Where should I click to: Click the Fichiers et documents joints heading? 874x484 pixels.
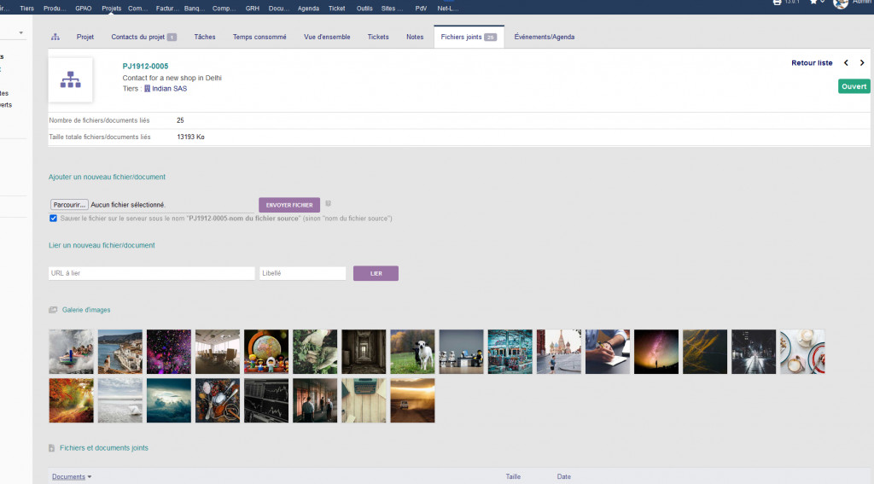(104, 448)
